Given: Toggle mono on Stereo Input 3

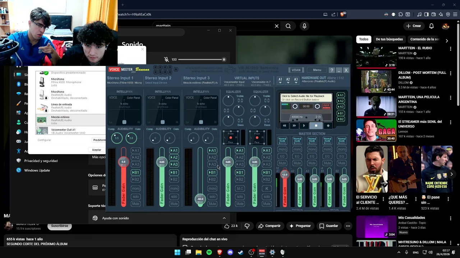Looking at the screenshot, I should (212, 188).
